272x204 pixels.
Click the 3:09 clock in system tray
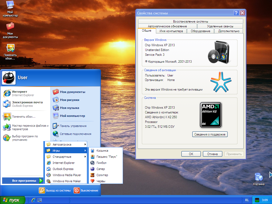point(265,200)
